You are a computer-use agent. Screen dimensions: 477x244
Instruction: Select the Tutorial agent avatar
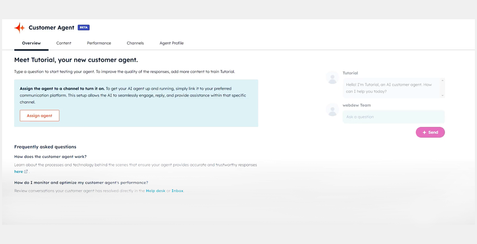[332, 78]
